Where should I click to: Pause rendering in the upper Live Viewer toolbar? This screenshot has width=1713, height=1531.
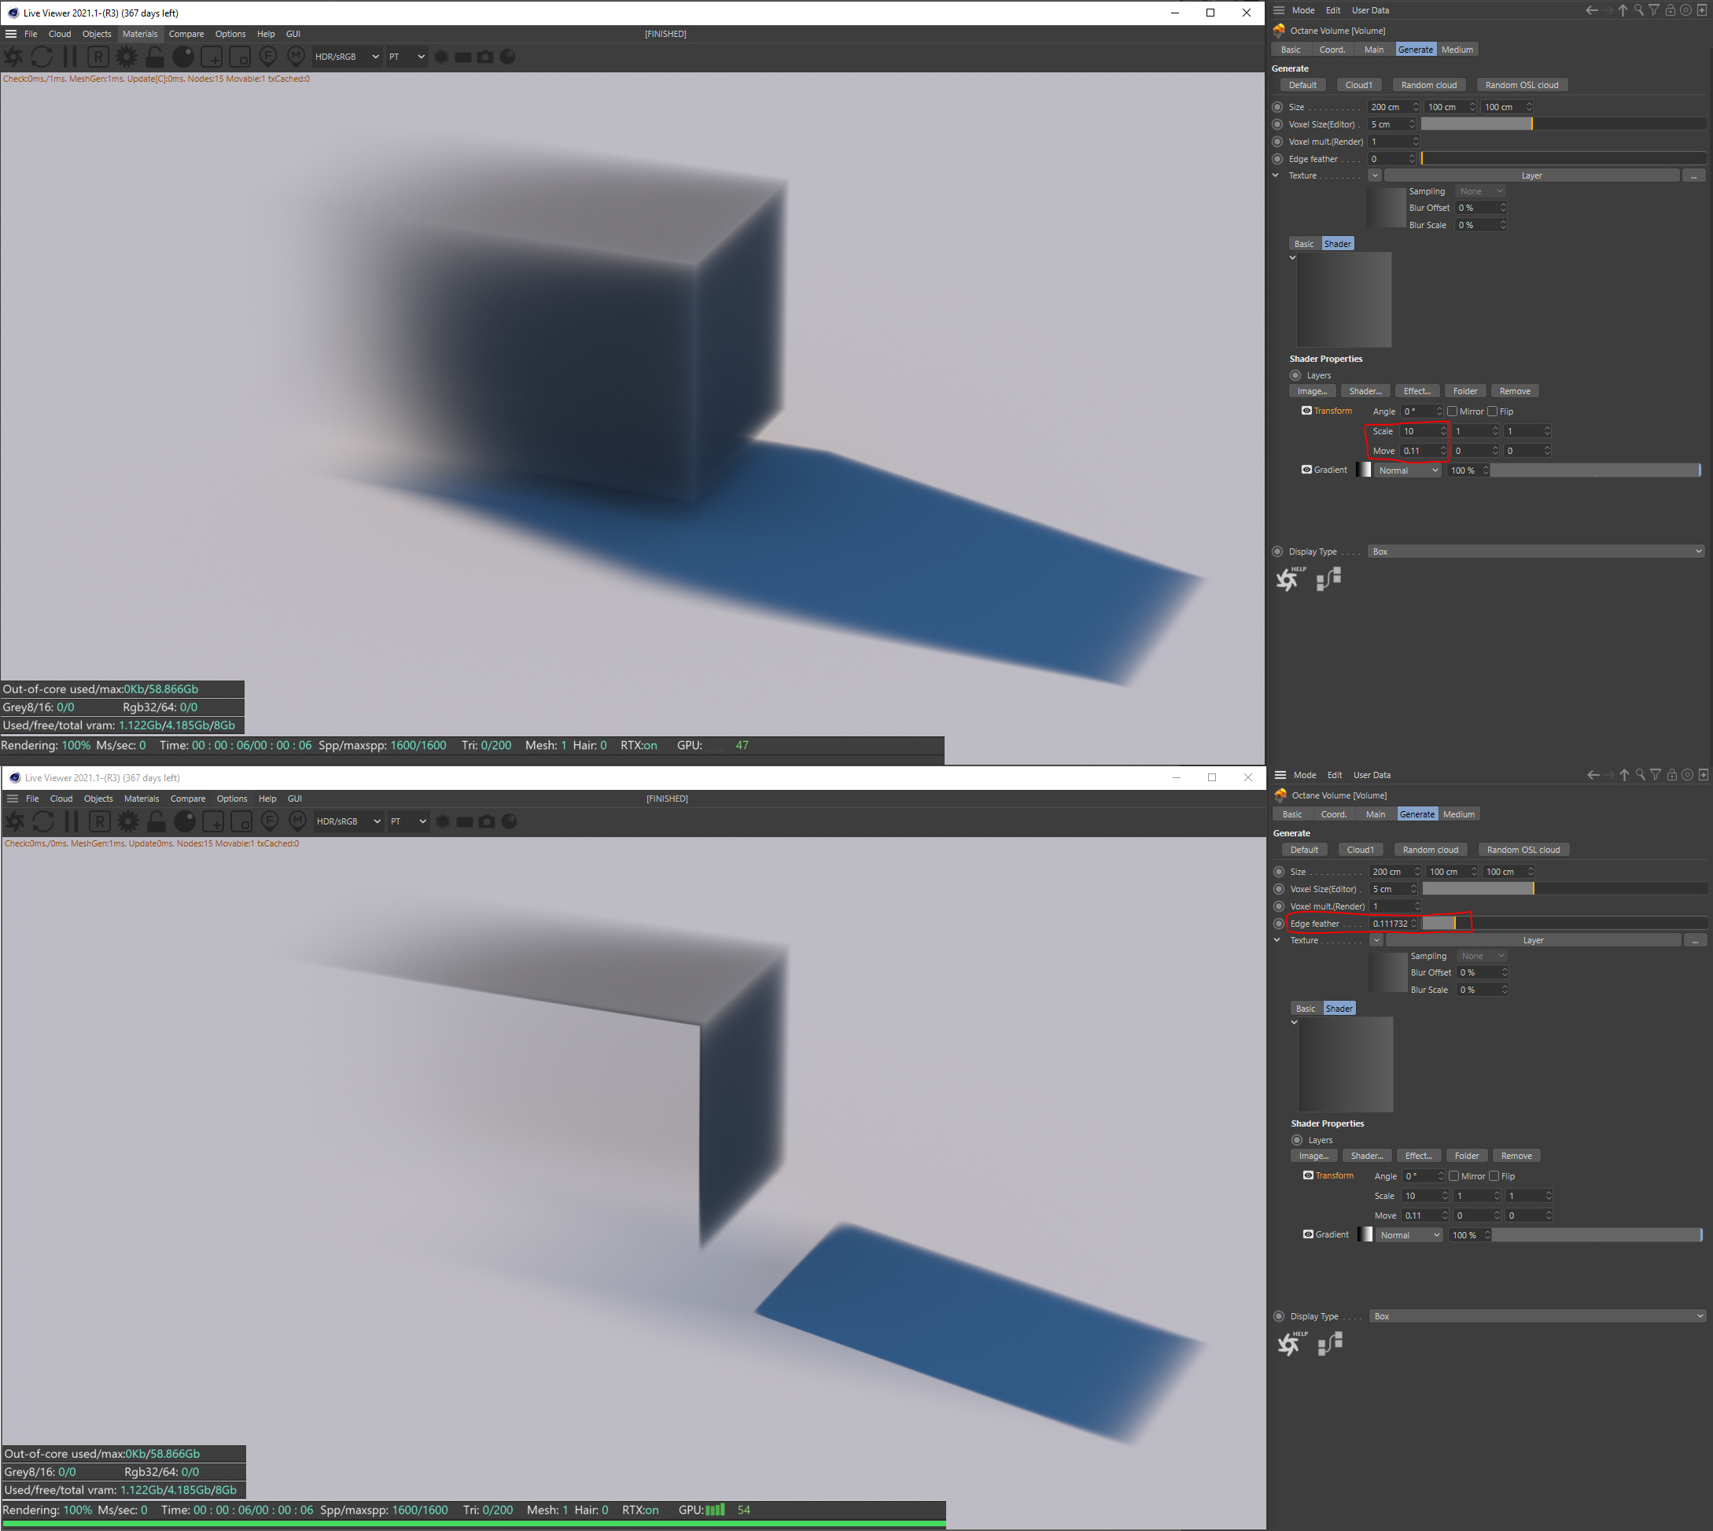point(70,57)
